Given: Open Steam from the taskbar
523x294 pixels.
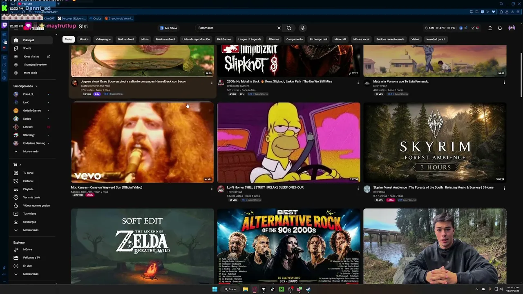Looking at the screenshot, I should tap(308, 289).
